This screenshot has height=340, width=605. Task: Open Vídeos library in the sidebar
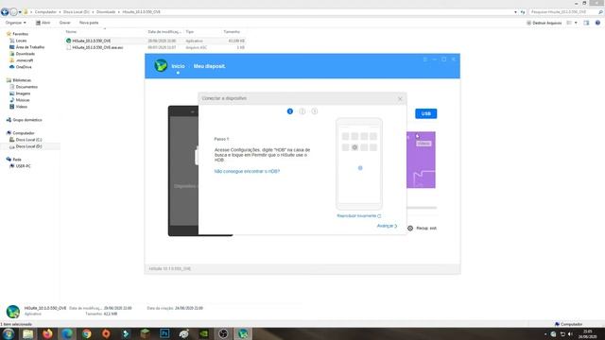pos(21,107)
